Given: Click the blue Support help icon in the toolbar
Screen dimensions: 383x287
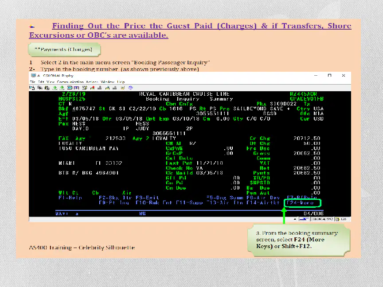Looking at the screenshot, I should pyautogui.click(x=130, y=88).
